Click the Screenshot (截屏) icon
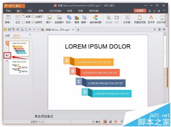Screen dimensions: 171x127 click(84, 18)
